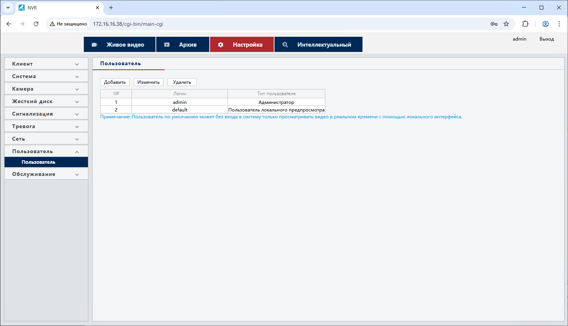Reload the NVR page

[x=36, y=24]
